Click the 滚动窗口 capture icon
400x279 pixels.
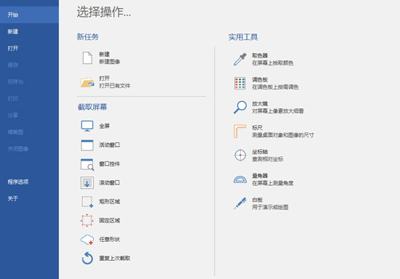click(x=87, y=182)
